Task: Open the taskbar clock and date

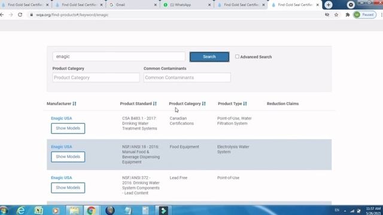Action: 373,211
